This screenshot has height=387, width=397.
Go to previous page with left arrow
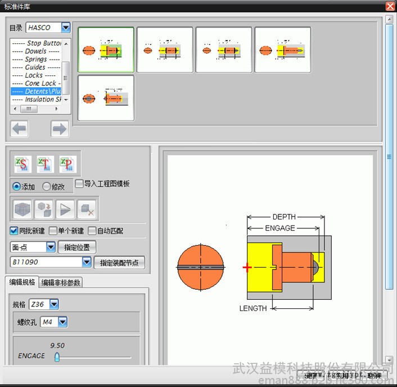pos(20,129)
